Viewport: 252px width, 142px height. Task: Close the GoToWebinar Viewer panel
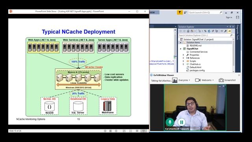click(x=239, y=75)
